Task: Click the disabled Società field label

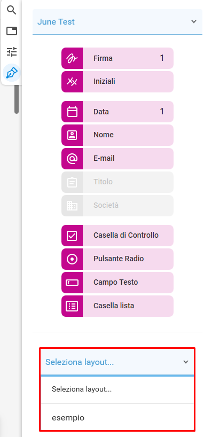Action: tap(106, 205)
